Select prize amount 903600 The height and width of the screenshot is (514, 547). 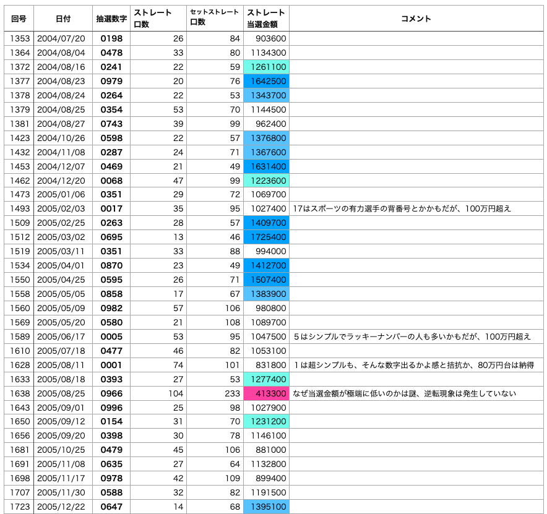[x=266, y=39]
